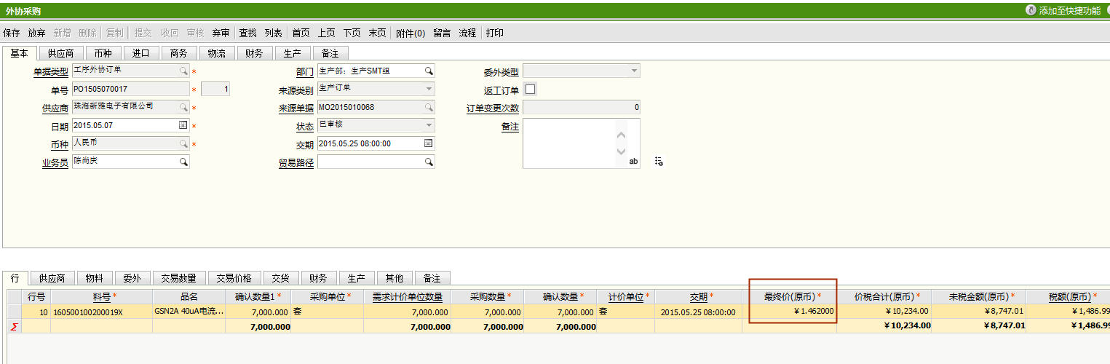Click the 打印 toolbar button
Viewport: 1110px width, 364px height.
(494, 33)
